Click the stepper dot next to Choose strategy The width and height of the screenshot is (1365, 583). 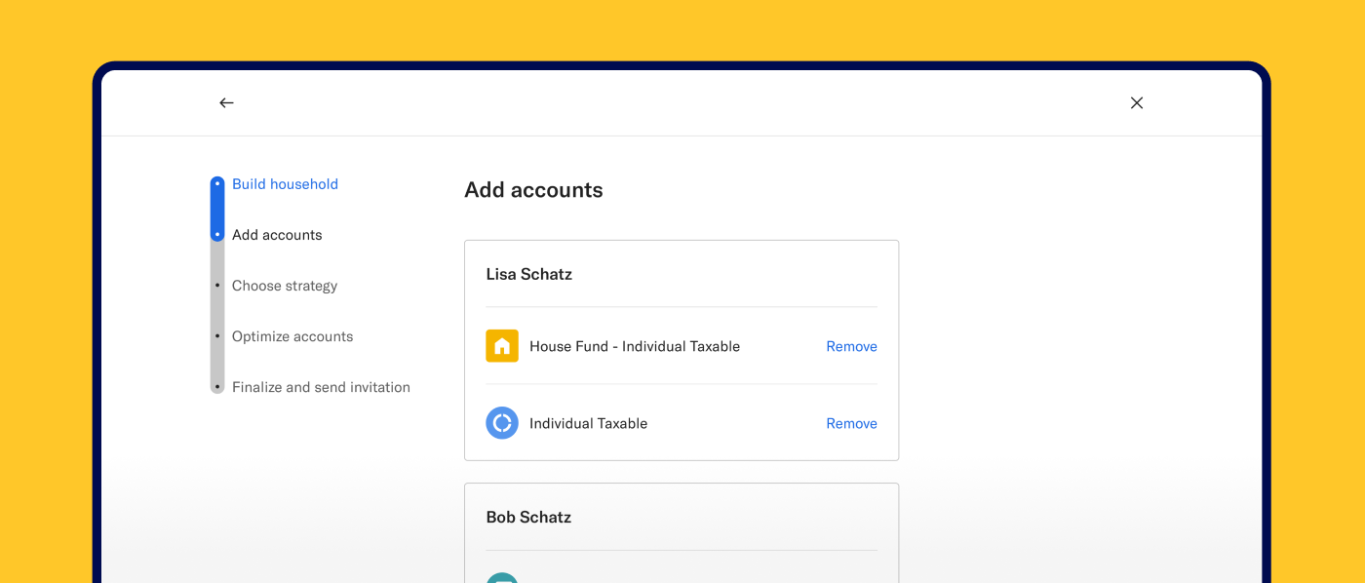coord(217,285)
